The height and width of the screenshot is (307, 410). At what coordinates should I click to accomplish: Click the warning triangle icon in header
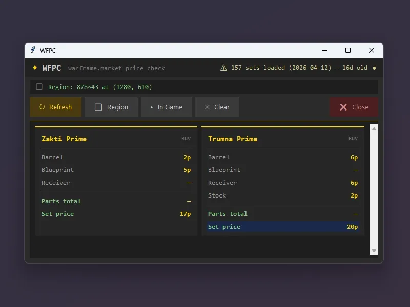223,68
